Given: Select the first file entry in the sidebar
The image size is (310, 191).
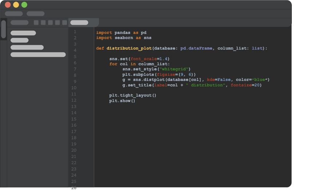Looking at the screenshot, I should (23, 33).
